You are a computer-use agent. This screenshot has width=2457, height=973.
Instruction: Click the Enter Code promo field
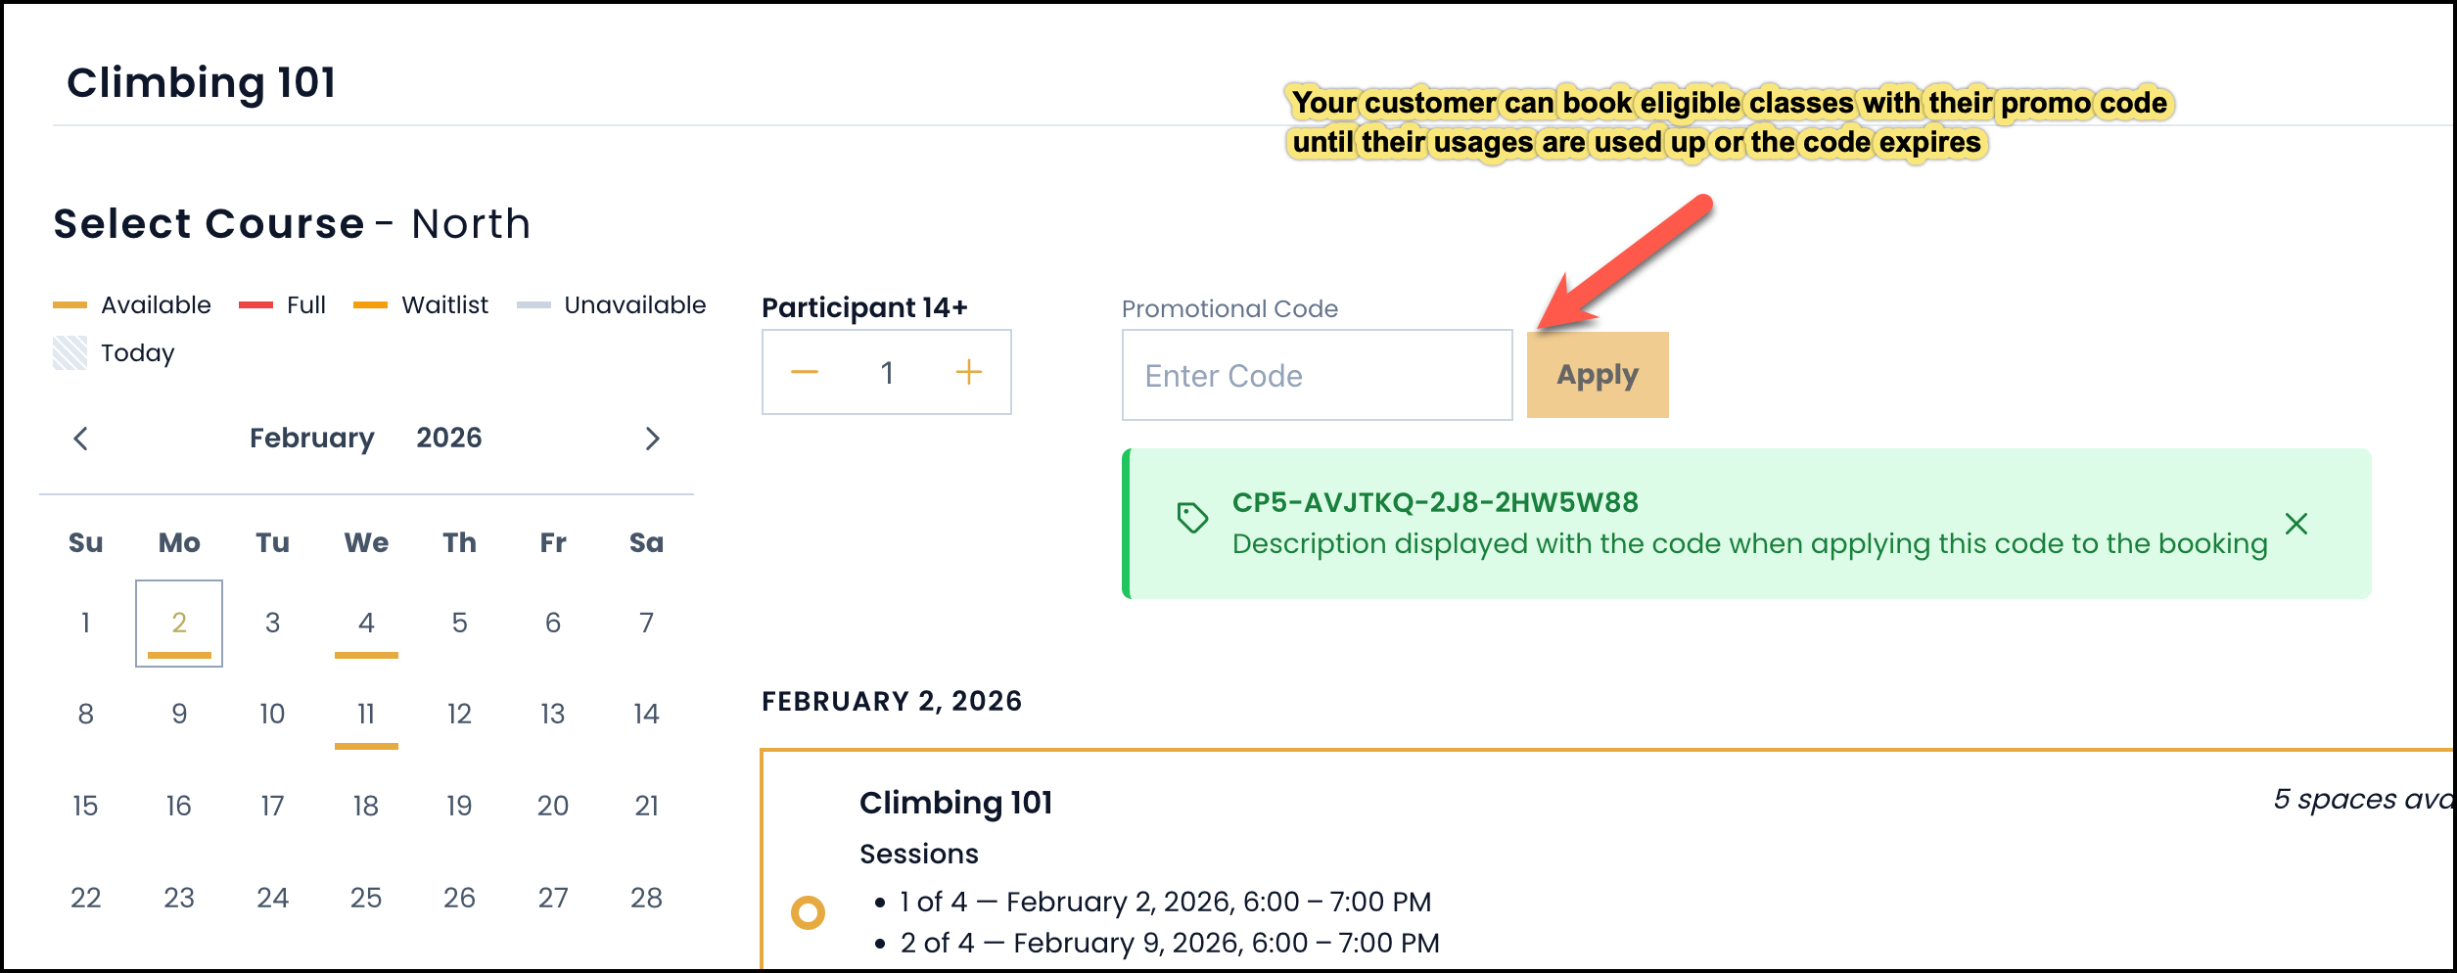coord(1317,375)
